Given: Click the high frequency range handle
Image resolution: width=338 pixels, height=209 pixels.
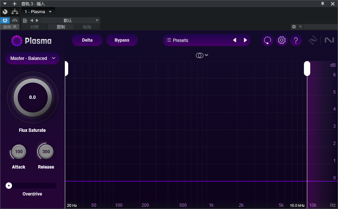Looking at the screenshot, I should pyautogui.click(x=307, y=69).
